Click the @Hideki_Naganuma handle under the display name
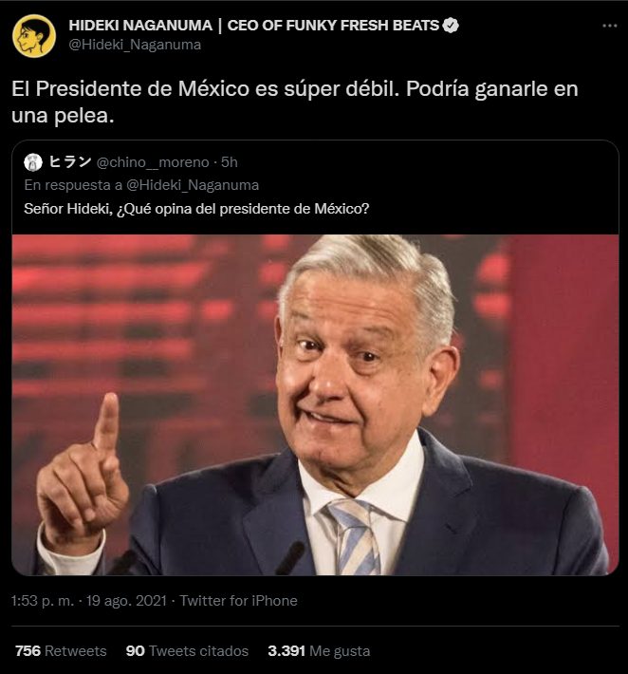This screenshot has width=628, height=674. click(x=135, y=44)
